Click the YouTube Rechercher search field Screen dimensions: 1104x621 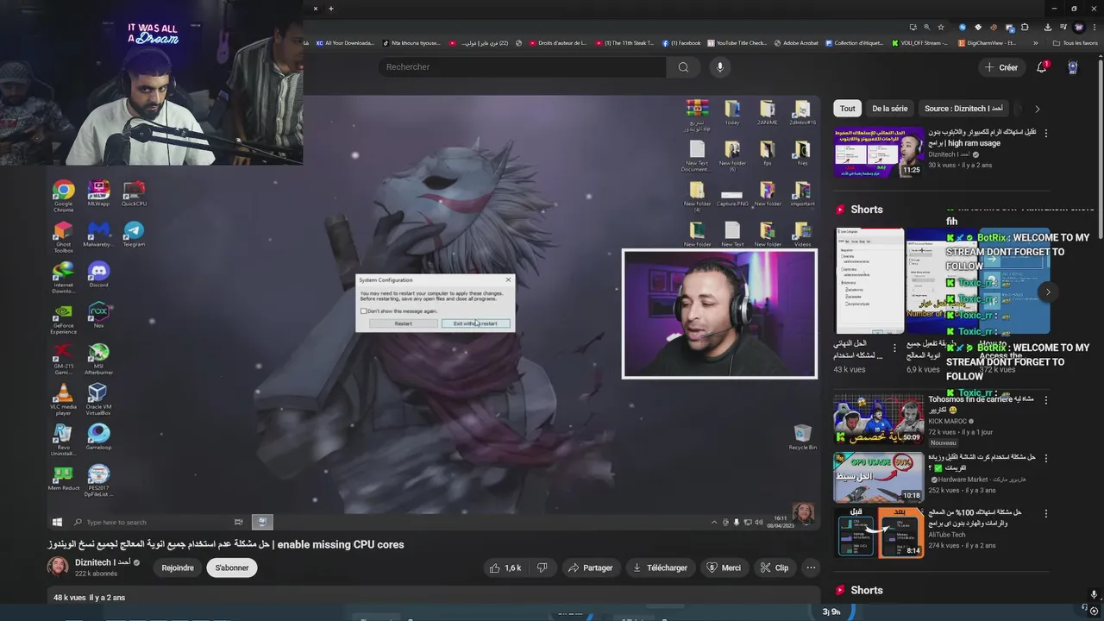pyautogui.click(x=522, y=67)
